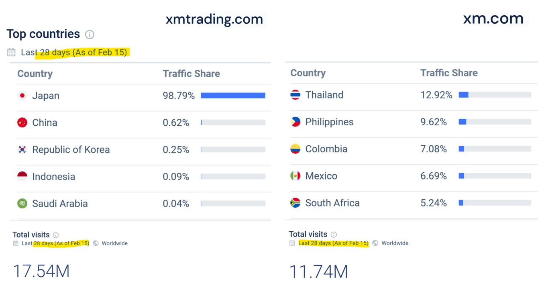Click the Philippines traffic share bar

495,122
